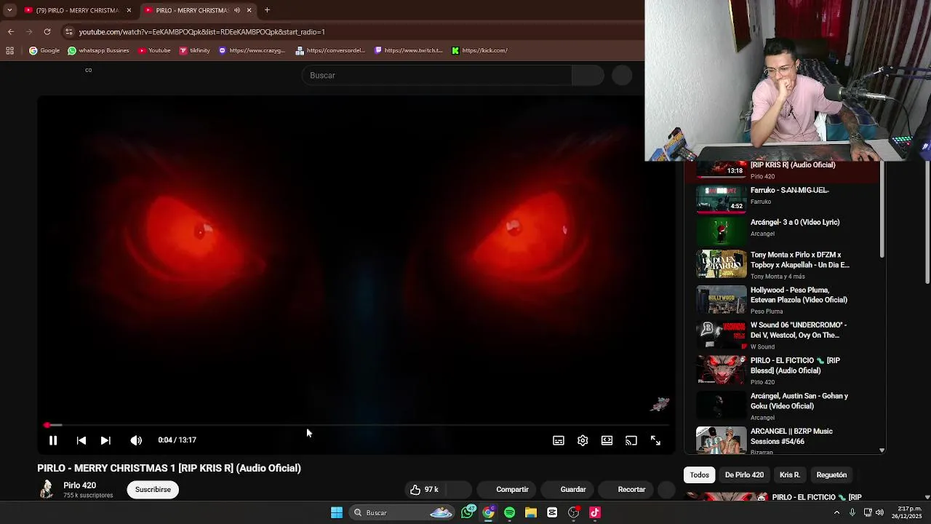931x524 pixels.
Task: Open WhatsApp from the taskbar
Action: point(468,513)
